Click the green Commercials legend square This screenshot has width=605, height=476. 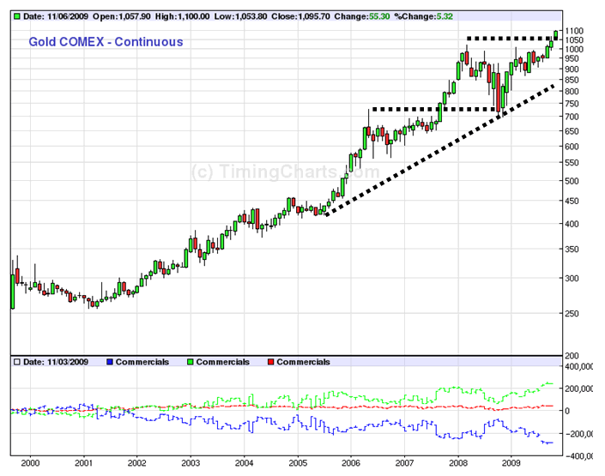(191, 362)
